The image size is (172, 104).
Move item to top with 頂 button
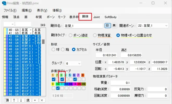[7, 100]
